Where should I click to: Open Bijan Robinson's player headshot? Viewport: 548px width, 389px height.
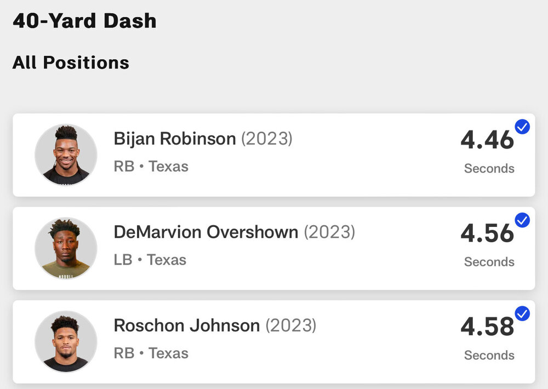66,155
